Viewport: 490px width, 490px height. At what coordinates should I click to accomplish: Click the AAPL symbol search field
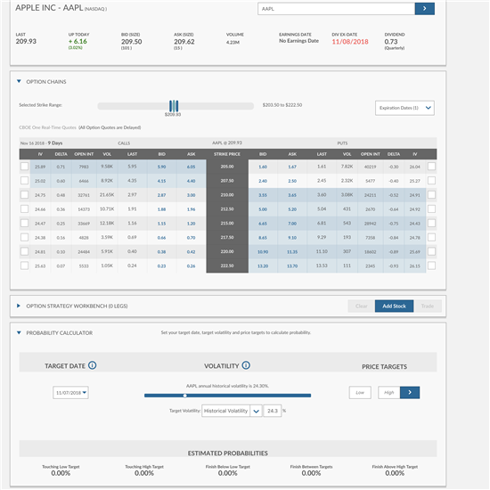pos(336,9)
